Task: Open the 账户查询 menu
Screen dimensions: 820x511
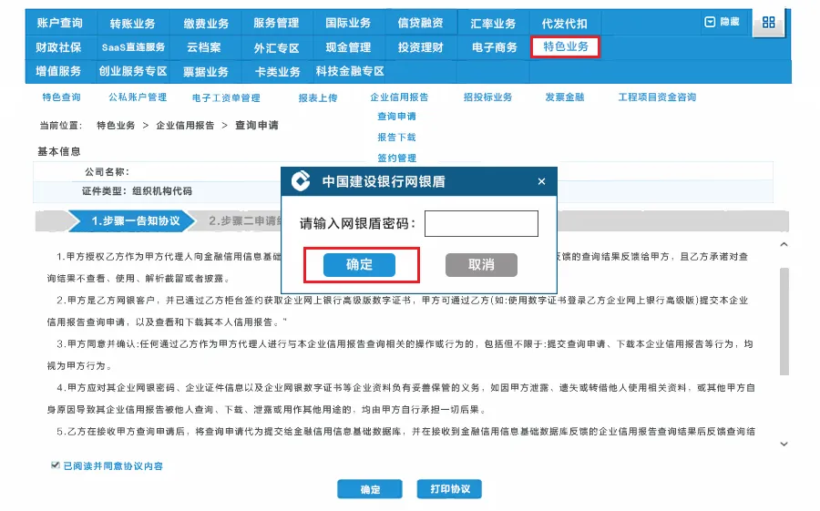Action: 59,23
